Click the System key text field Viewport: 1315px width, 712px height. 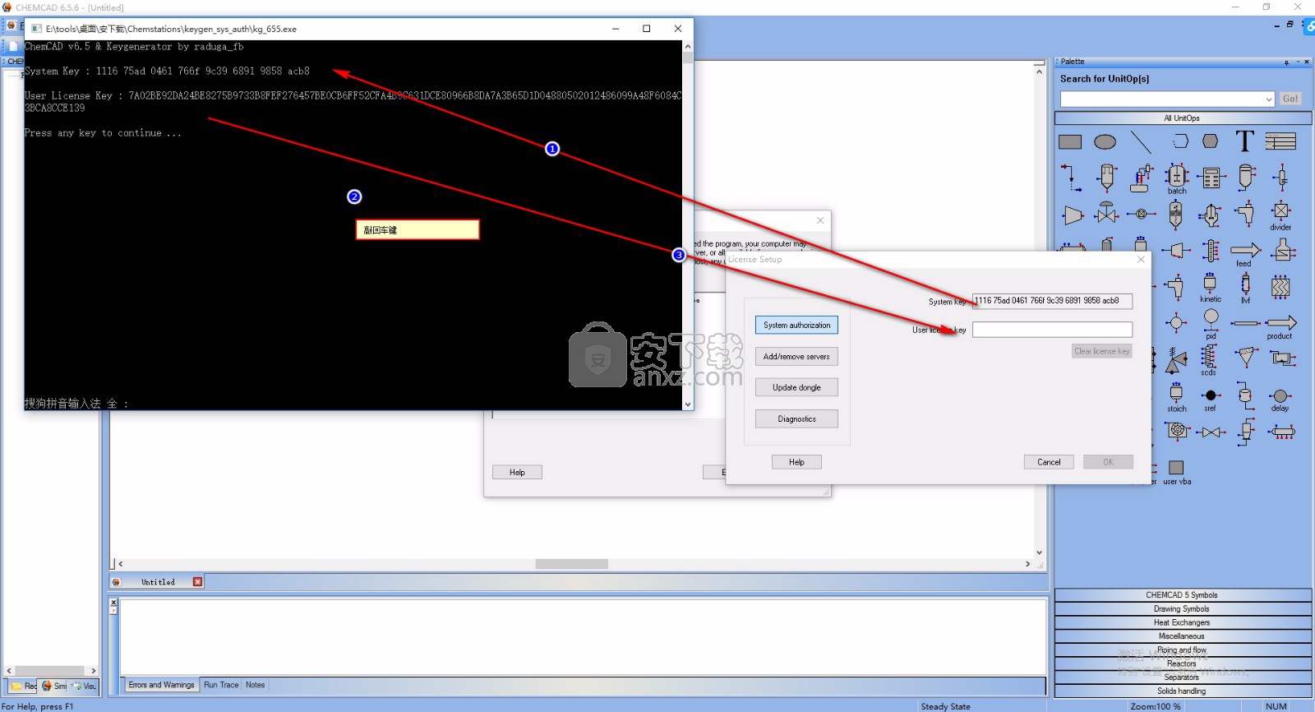[1052, 301]
